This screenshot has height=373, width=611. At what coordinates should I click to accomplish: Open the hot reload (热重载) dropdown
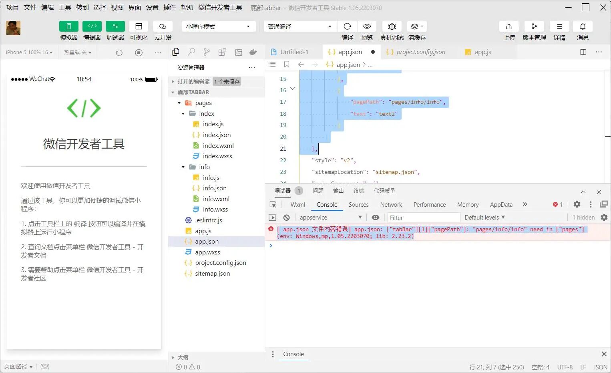coord(78,52)
